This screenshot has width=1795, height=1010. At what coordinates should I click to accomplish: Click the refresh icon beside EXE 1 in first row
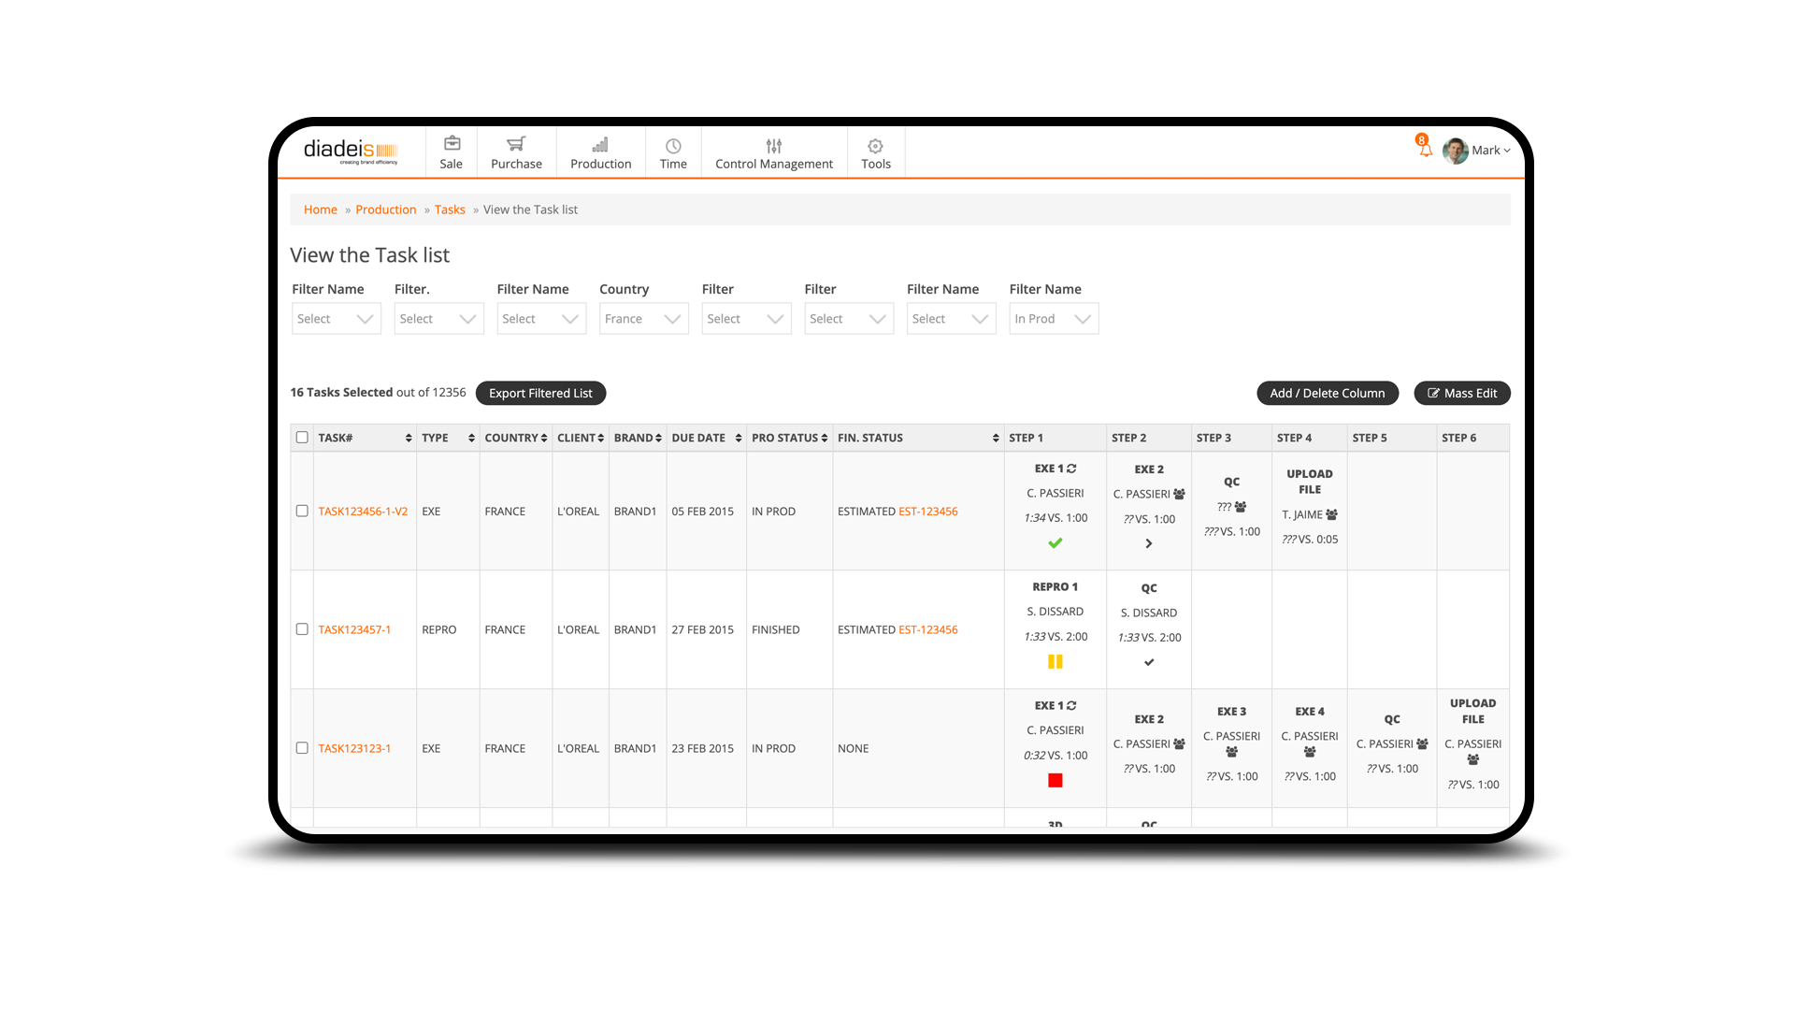click(x=1071, y=469)
